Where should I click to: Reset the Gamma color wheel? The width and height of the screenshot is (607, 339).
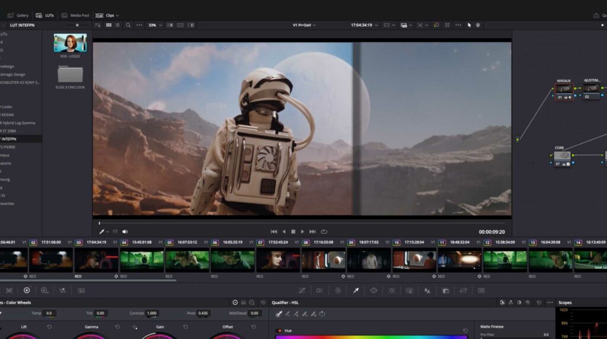(117, 327)
